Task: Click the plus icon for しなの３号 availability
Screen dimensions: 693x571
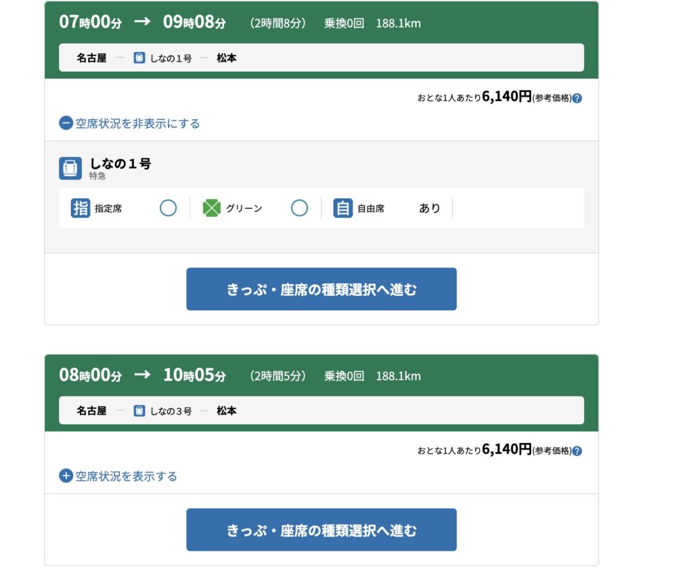Action: click(66, 477)
